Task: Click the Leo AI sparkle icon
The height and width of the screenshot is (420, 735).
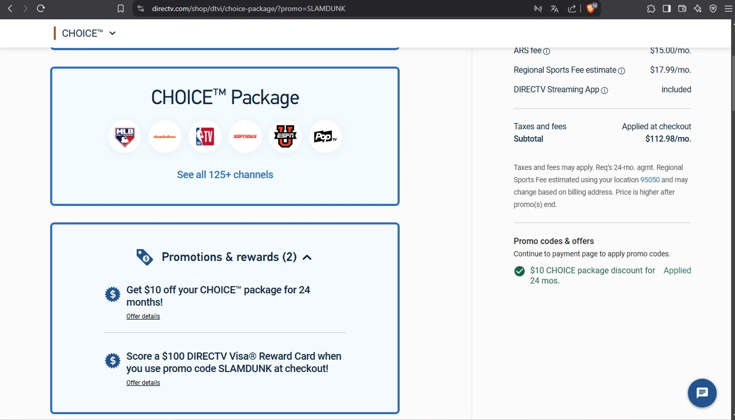Action: (x=697, y=8)
